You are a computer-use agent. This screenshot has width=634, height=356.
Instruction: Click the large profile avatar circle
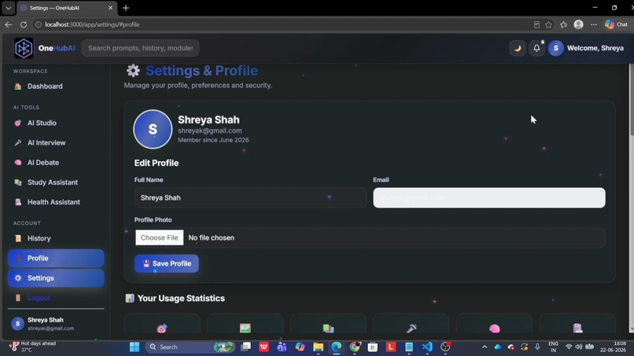153,130
